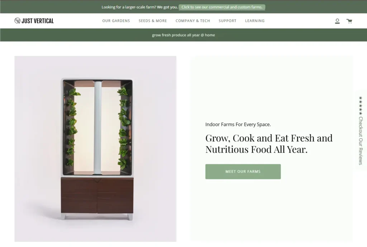Click the JUST VERTICAL wordmark

click(38, 21)
